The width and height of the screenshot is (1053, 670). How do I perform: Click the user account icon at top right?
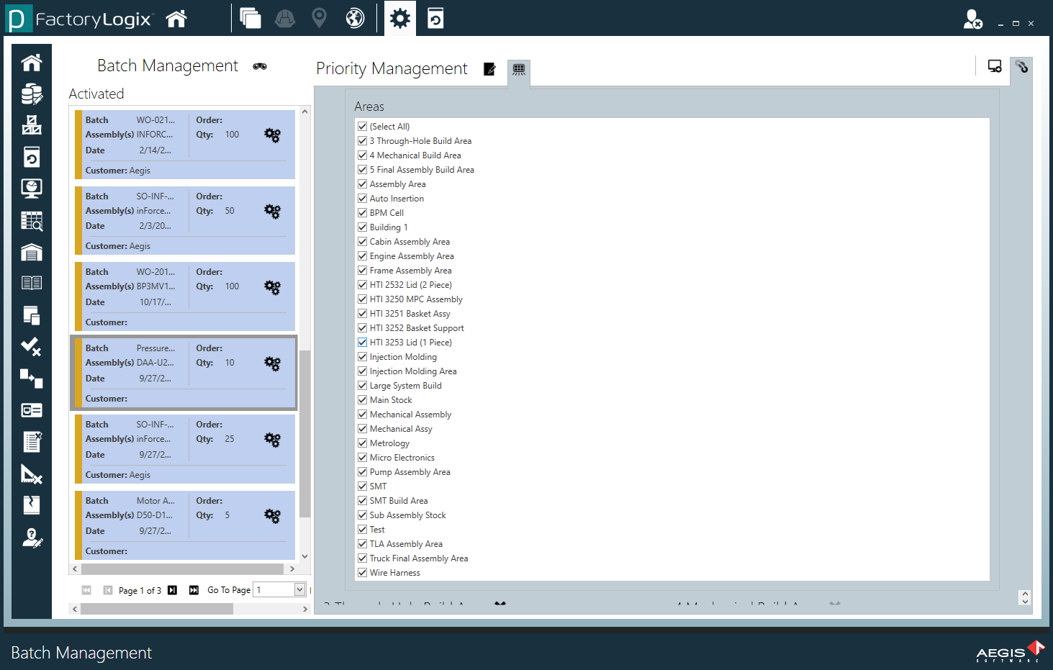[972, 19]
